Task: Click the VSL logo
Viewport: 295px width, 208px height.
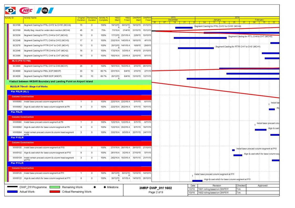Action: click(x=45, y=10)
